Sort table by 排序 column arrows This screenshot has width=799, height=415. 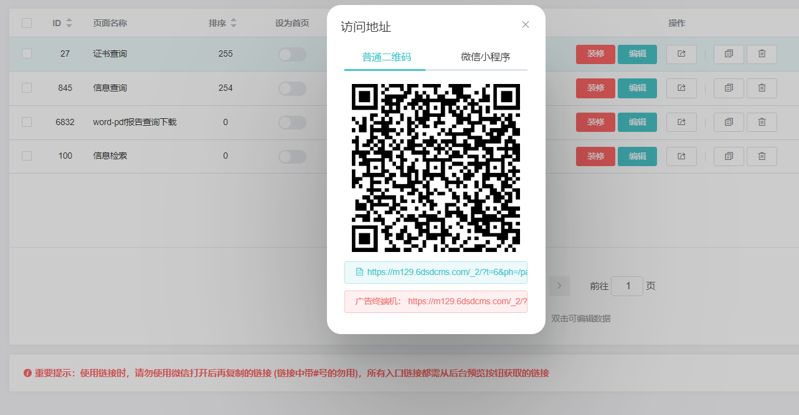[234, 23]
